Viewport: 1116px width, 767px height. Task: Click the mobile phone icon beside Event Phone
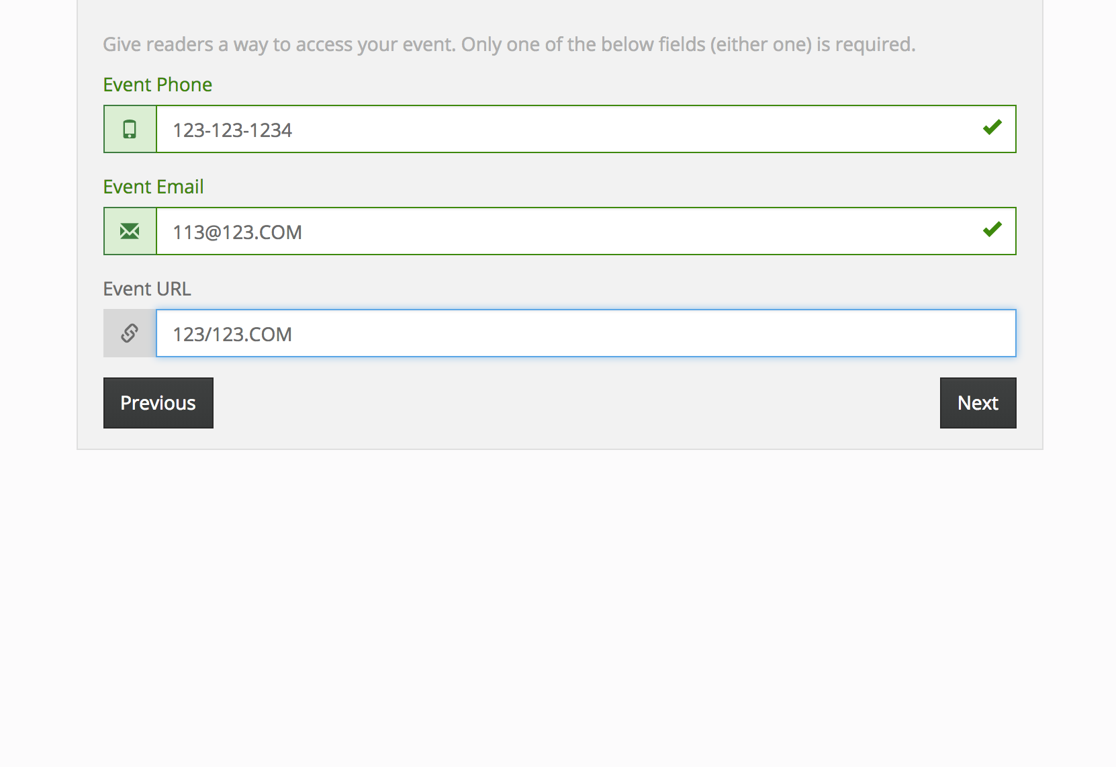point(130,129)
